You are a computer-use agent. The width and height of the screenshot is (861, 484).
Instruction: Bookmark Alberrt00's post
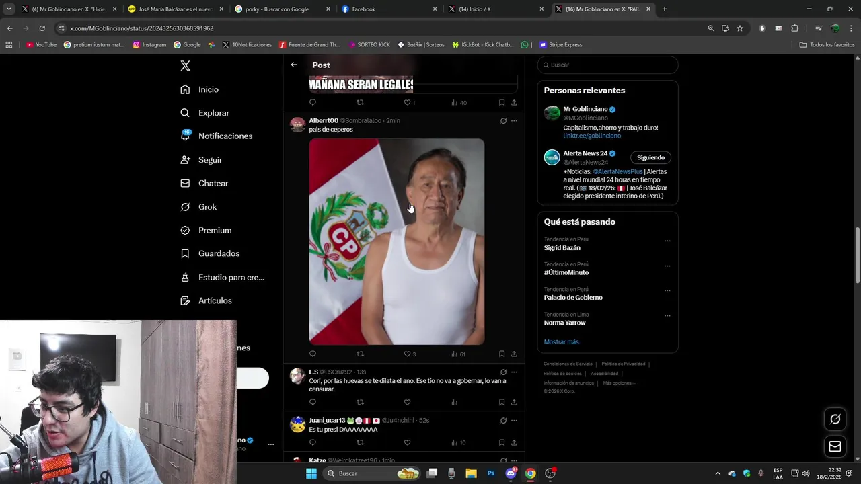pyautogui.click(x=502, y=354)
